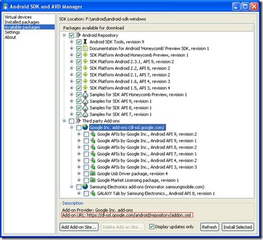Screen dimensions: 263x240
Task: Click the Google APIs API 9 revision 2 icon
Action: tap(93, 134)
